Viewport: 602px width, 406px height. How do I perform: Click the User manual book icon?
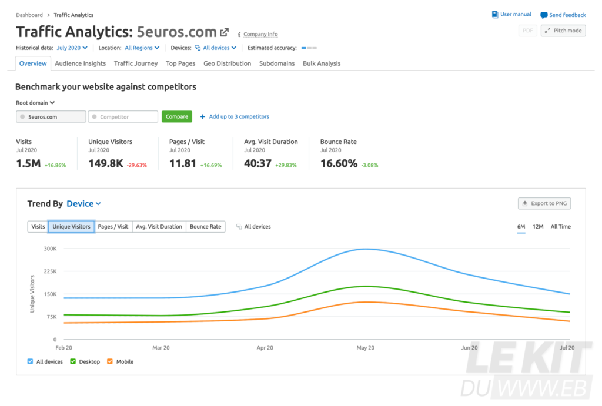pos(495,15)
